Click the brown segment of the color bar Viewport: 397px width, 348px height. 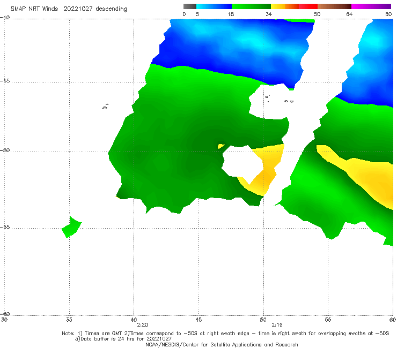coord(334,6)
